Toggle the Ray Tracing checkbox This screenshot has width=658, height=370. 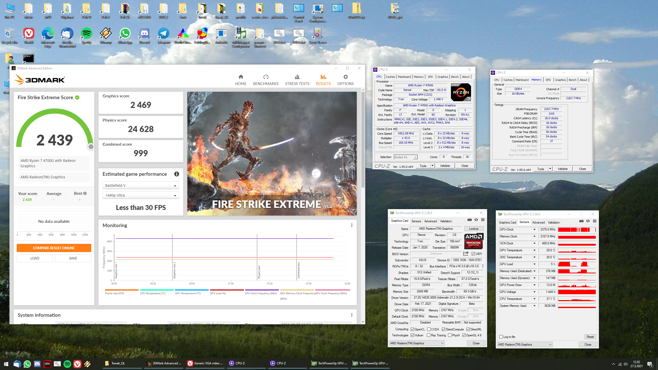tap(428, 335)
